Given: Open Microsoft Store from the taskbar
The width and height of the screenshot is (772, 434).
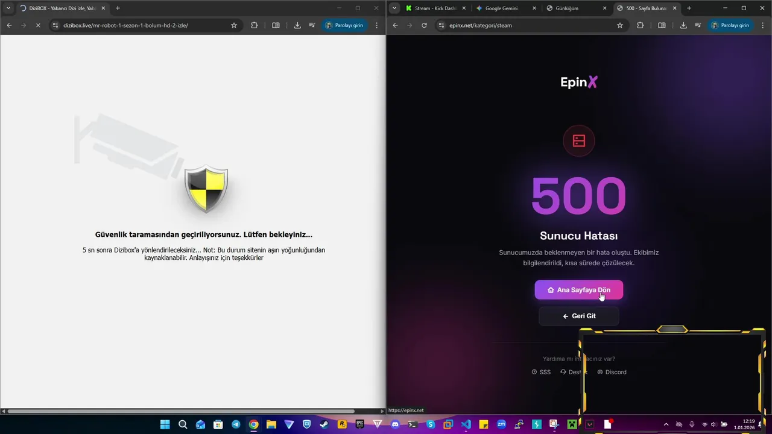Looking at the screenshot, I should pyautogui.click(x=218, y=424).
